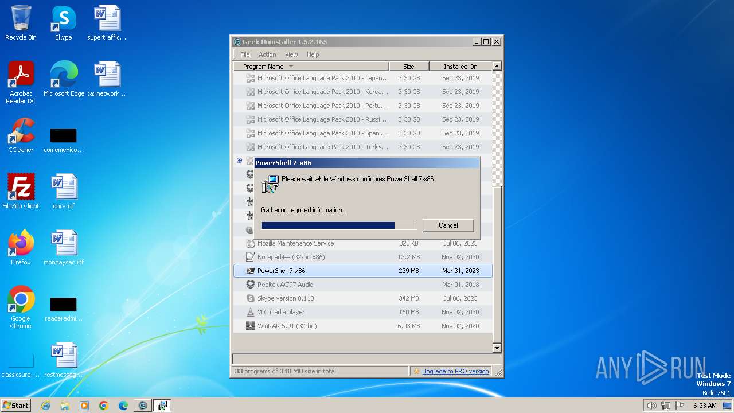This screenshot has height=413, width=734.
Task: Click network icon in system tray
Action: [x=666, y=406]
